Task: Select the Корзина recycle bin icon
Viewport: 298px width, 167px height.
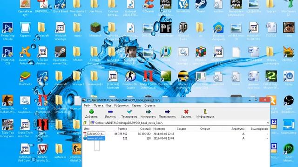Action: [25, 30]
